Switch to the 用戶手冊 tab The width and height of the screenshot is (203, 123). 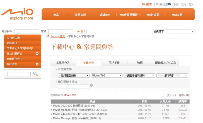coord(114,63)
